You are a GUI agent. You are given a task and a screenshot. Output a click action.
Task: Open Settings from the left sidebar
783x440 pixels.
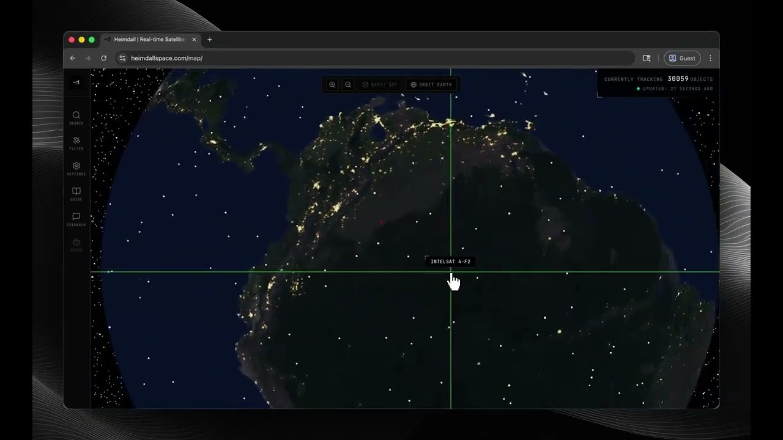[x=76, y=169]
